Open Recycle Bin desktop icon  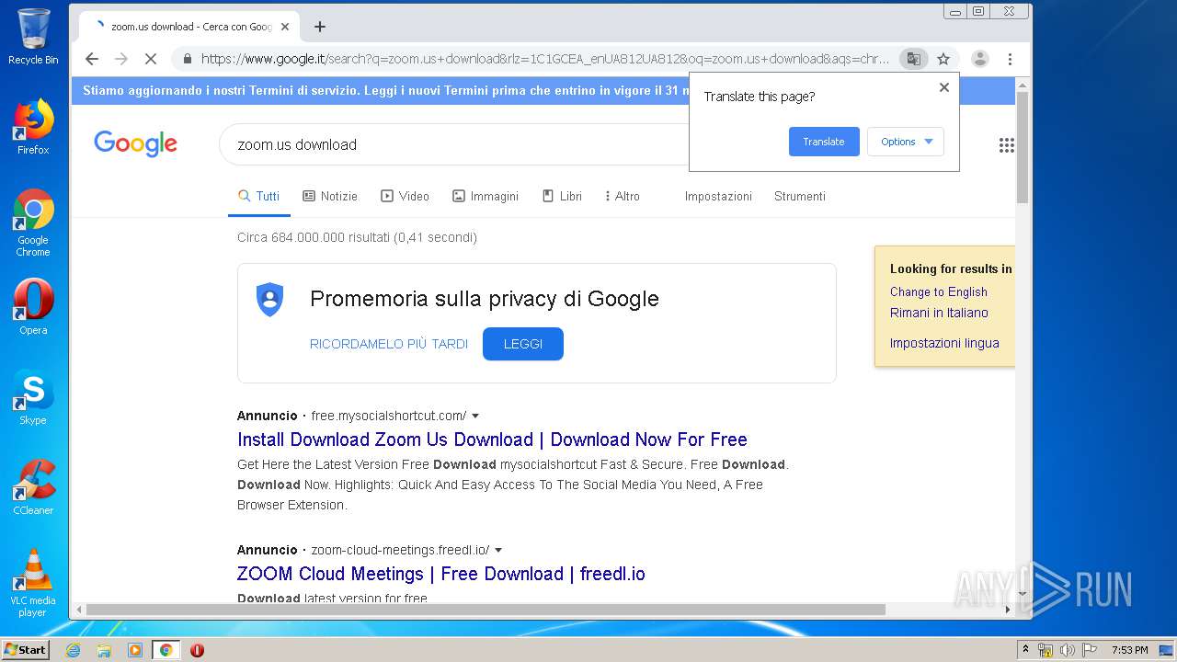point(33,37)
